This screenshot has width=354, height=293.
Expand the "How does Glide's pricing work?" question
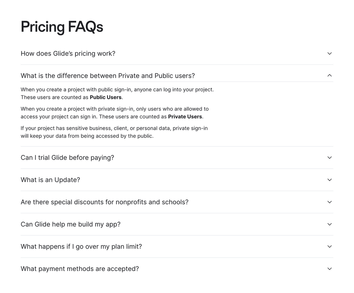pyautogui.click(x=177, y=53)
